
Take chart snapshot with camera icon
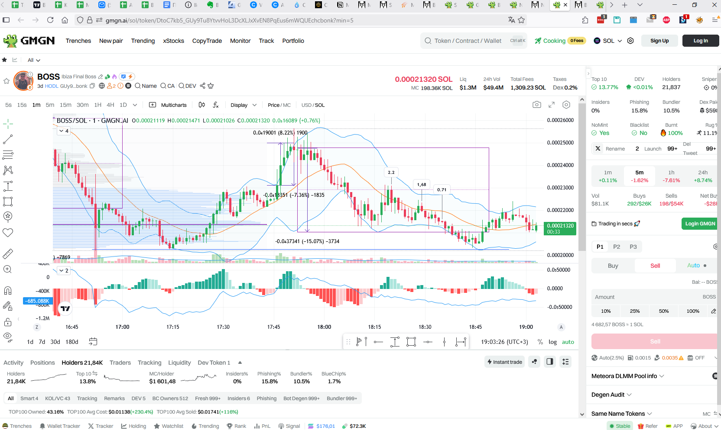537,105
